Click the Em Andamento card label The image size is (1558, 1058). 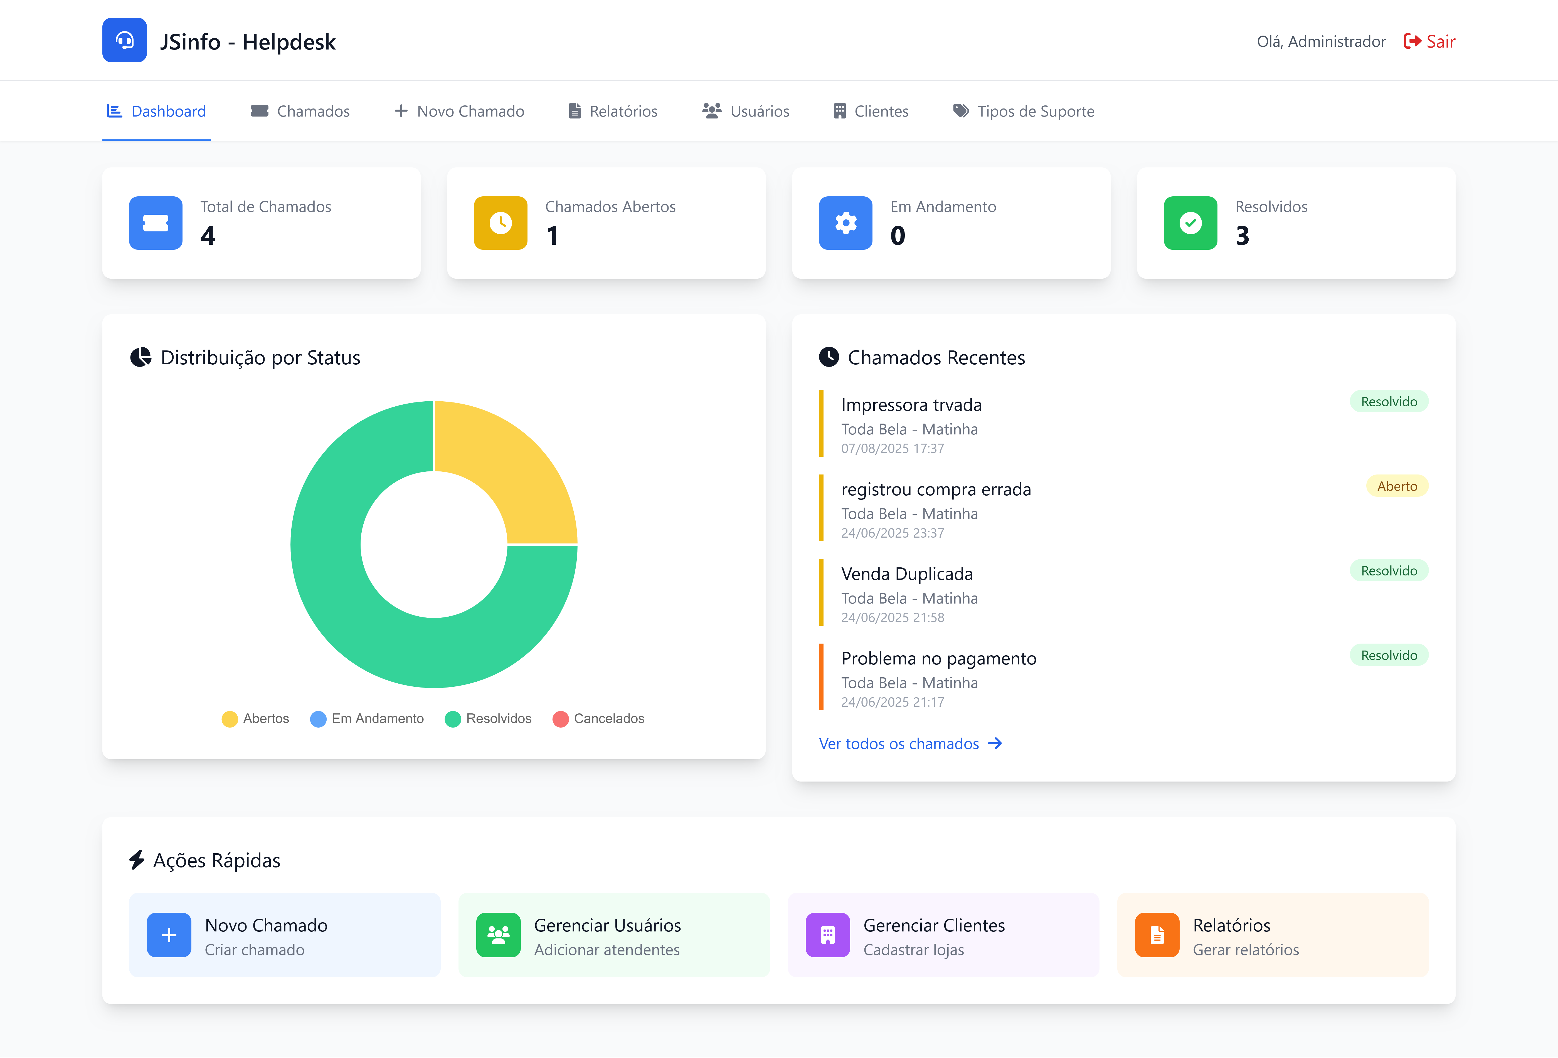(943, 206)
